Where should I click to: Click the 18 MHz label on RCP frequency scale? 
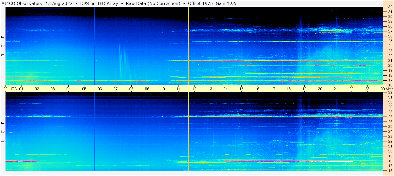(x=390, y=75)
